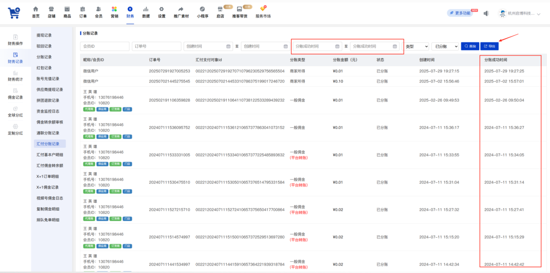
Task: Click order number 202502191106359828
Action: [x=170, y=100]
